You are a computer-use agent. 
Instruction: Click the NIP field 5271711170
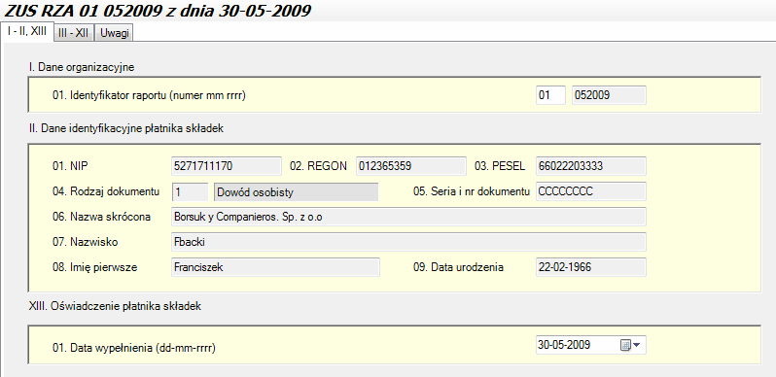227,166
